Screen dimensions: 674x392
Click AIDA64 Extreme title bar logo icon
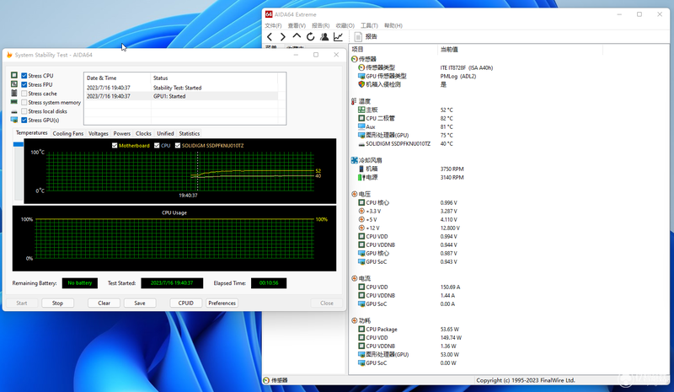[x=269, y=14]
